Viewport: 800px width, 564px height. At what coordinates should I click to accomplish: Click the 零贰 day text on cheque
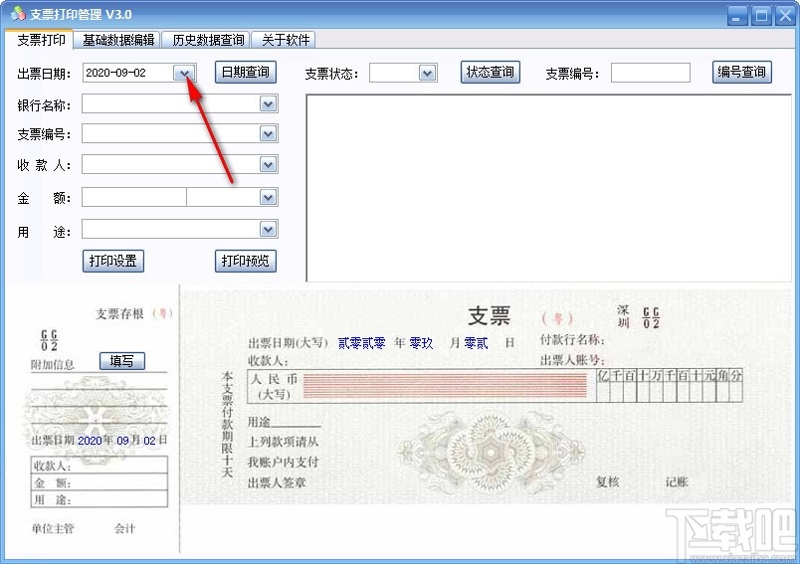click(476, 343)
